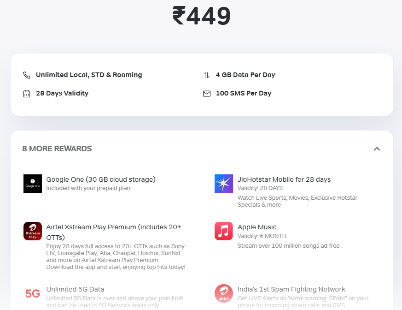Click the Apple Music icon
The height and width of the screenshot is (310, 402).
pyautogui.click(x=223, y=231)
